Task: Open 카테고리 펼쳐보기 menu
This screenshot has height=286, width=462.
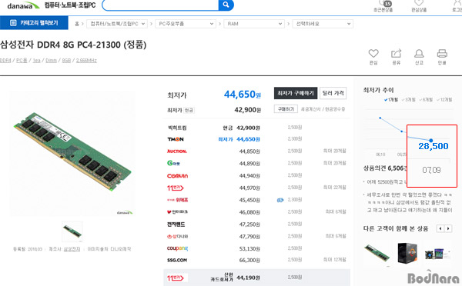Action: (x=34, y=23)
